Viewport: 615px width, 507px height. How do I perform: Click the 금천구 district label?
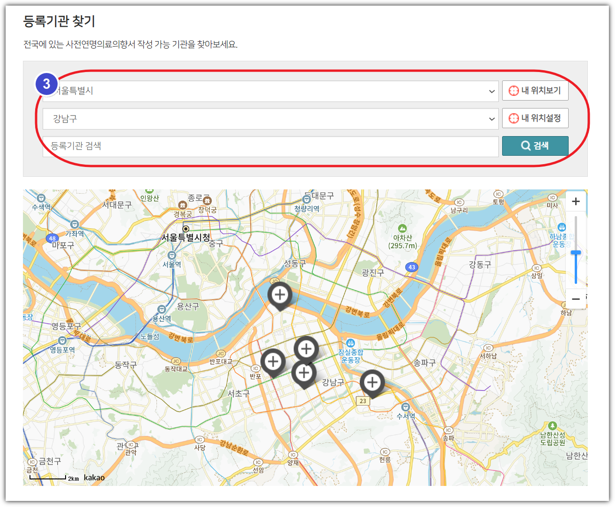[x=50, y=461]
